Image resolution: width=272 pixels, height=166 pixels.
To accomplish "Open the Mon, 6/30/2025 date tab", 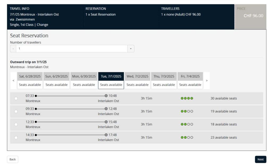I will point(84,81).
